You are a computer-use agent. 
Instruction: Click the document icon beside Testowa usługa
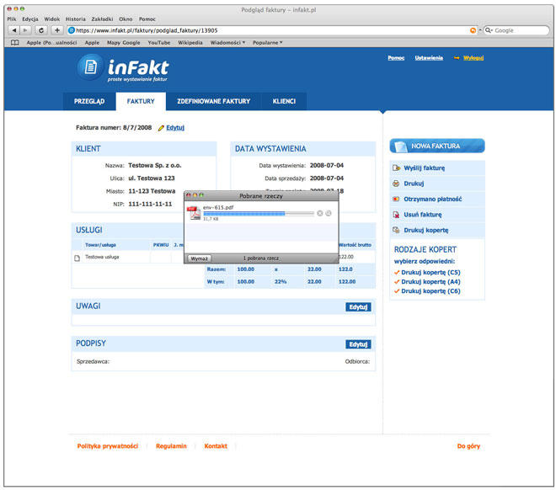(77, 258)
